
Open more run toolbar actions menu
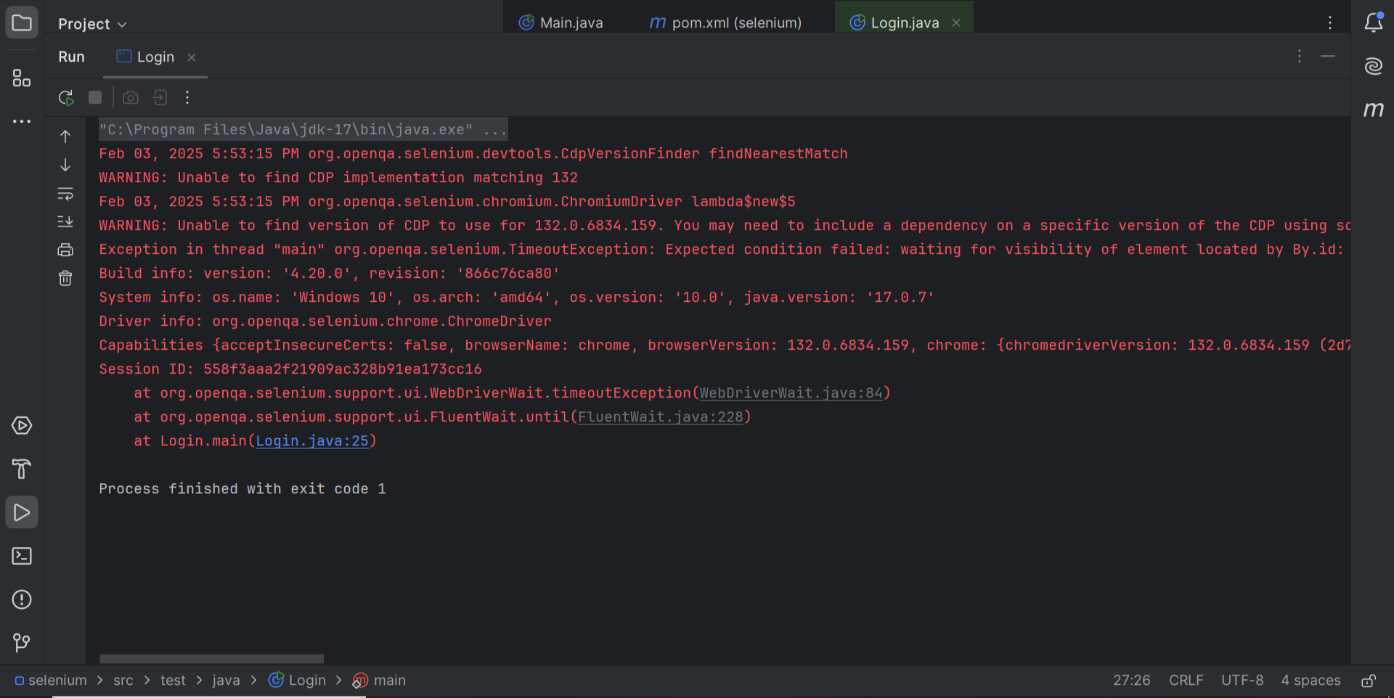pyautogui.click(x=187, y=97)
